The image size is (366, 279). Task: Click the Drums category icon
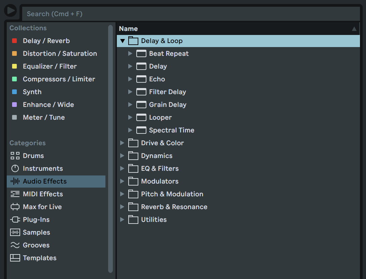(15, 156)
